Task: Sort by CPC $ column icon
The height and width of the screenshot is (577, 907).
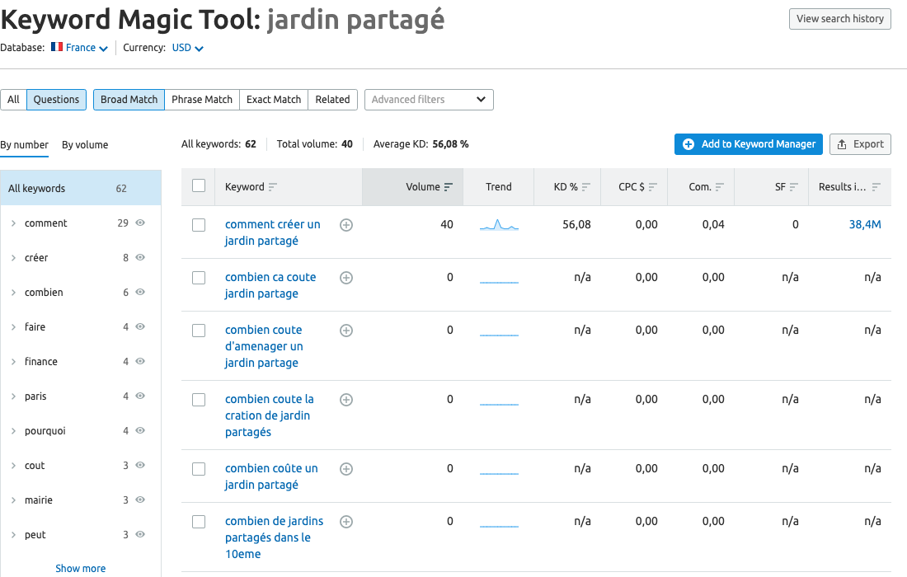Action: [x=652, y=187]
